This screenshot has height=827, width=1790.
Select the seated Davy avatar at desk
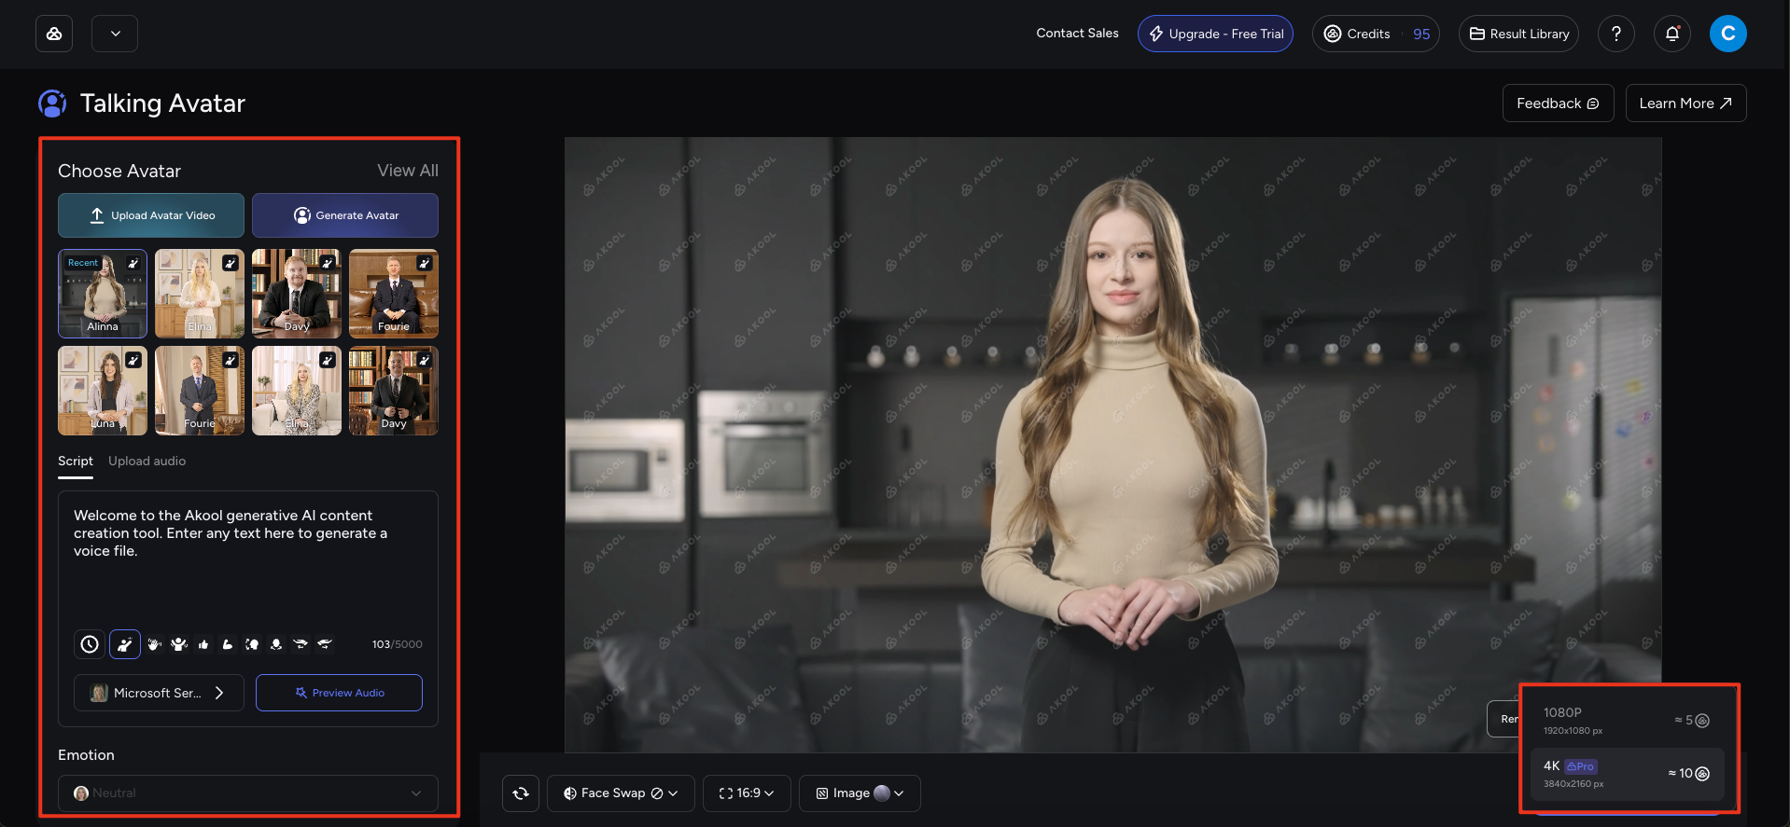pyautogui.click(x=297, y=294)
